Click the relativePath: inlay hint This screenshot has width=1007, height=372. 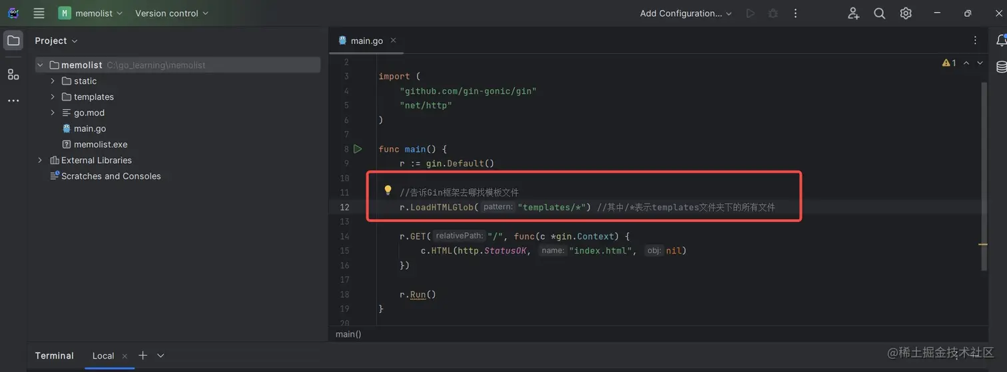tap(459, 236)
